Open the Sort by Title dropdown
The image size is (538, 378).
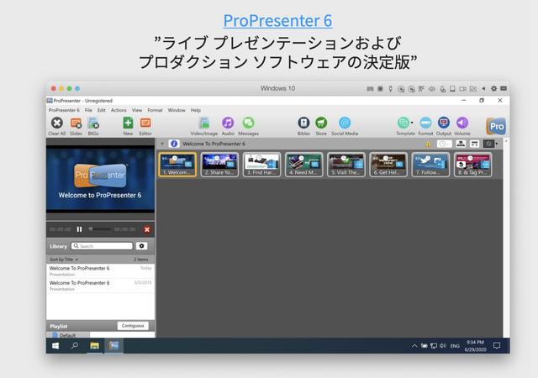64,260
